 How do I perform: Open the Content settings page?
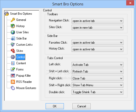[21, 63]
